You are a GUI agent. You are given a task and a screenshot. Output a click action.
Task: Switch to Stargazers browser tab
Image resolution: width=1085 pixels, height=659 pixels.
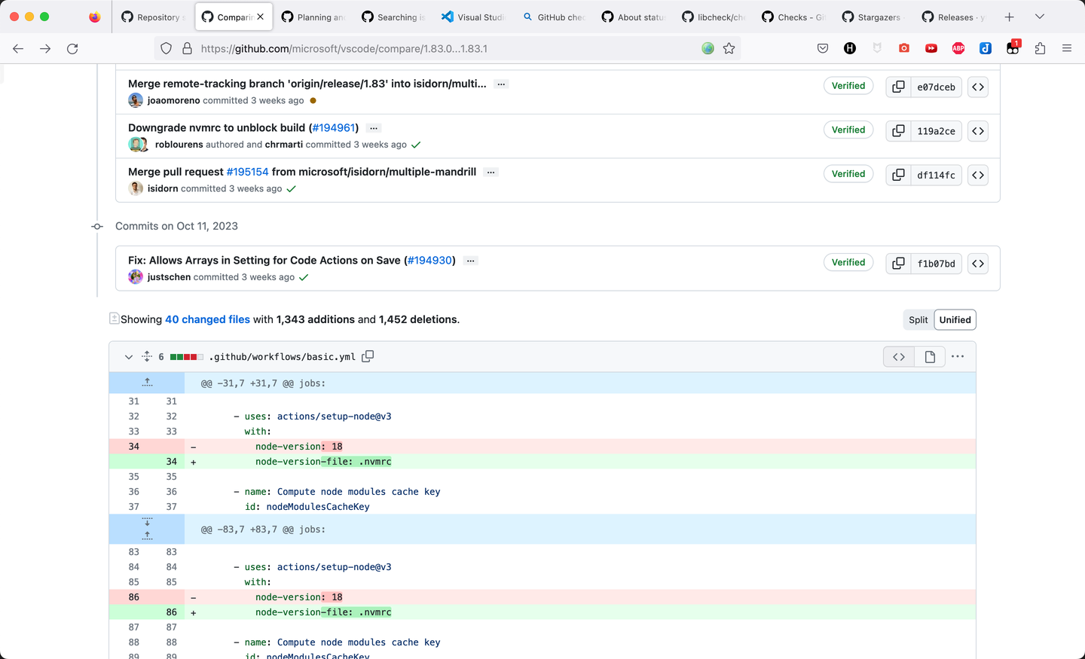tap(874, 17)
